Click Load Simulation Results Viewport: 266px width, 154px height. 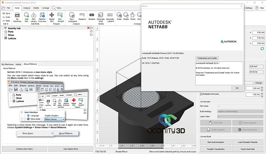248,142
